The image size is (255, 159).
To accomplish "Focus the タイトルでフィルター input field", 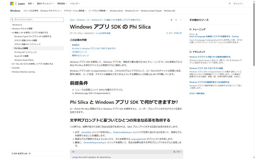I will pos(37,19).
